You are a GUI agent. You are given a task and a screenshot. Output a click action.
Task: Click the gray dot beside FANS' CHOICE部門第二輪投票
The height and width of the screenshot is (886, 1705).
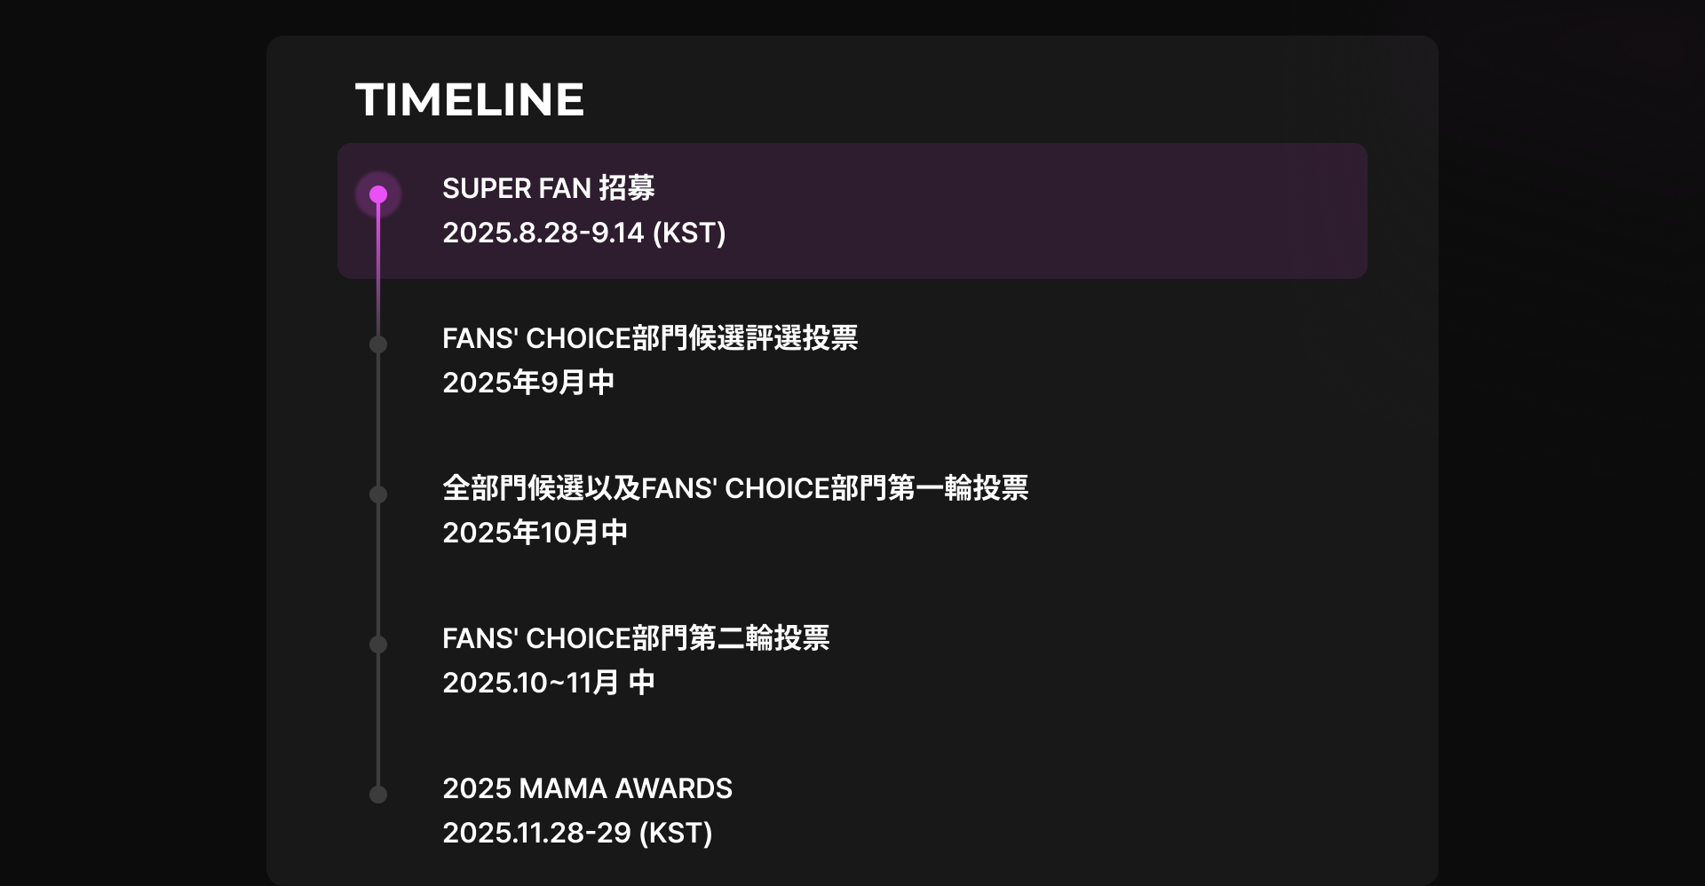tap(378, 645)
